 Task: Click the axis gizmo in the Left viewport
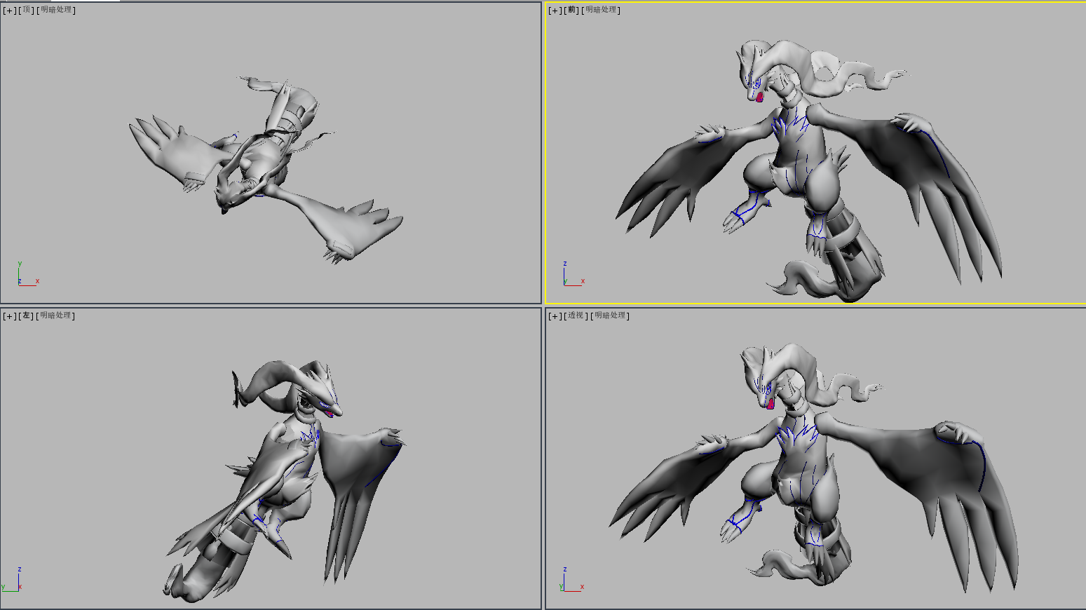(x=15, y=582)
